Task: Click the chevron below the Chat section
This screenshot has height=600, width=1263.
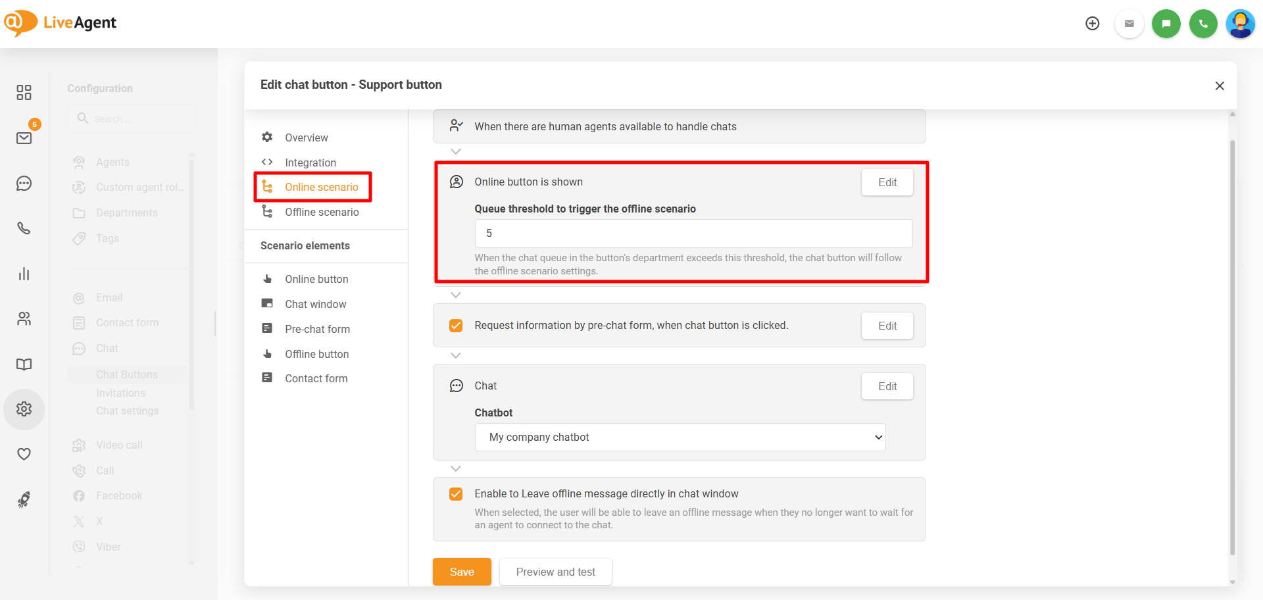Action: pyautogui.click(x=456, y=468)
